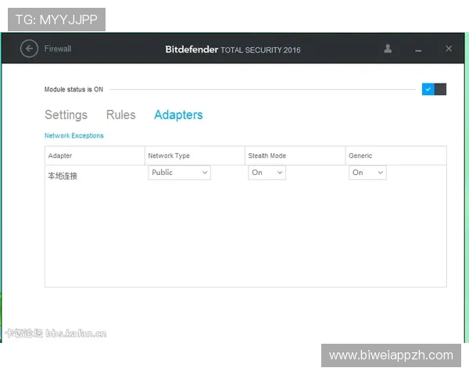Switch to the Rules tab
This screenshot has width=469, height=375.
(x=121, y=115)
